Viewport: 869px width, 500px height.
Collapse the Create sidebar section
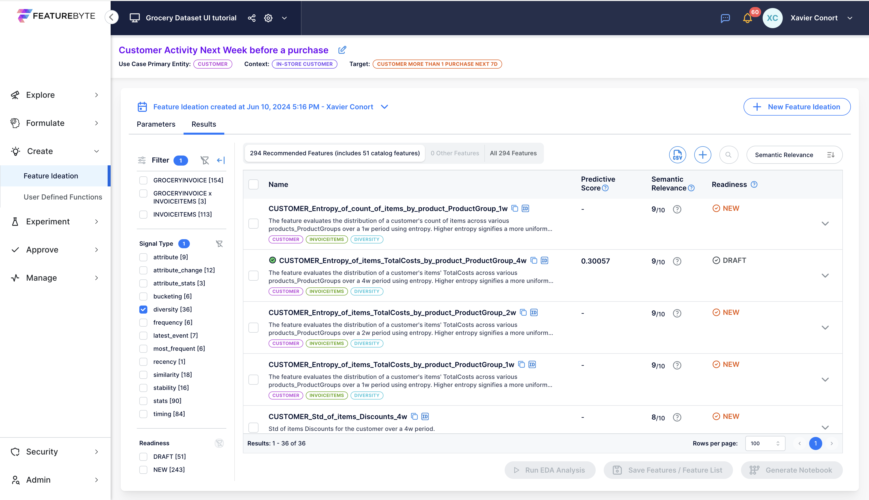coord(55,152)
